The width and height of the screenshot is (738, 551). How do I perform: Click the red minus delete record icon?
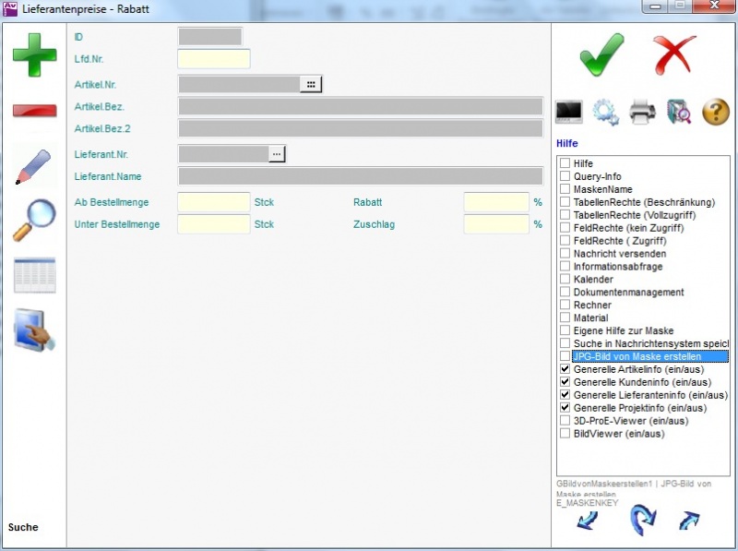pyautogui.click(x=34, y=111)
